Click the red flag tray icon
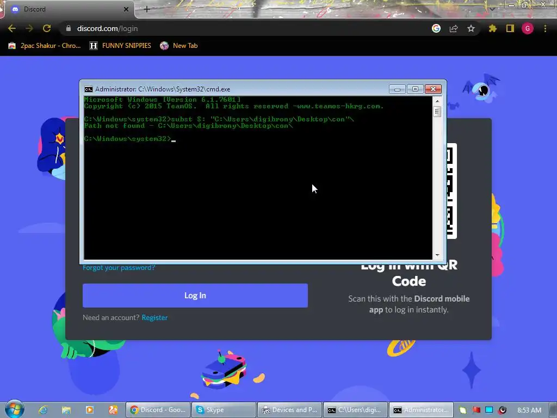The width and height of the screenshot is (557, 418). click(x=476, y=410)
